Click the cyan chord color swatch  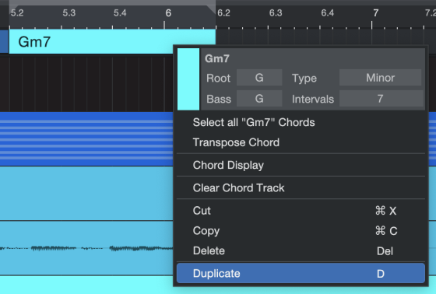click(x=188, y=79)
